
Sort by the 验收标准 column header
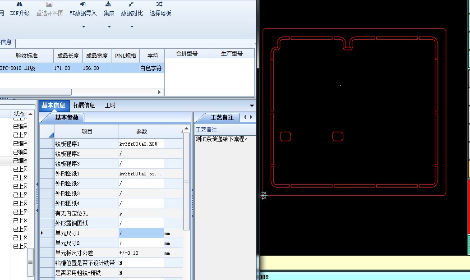tap(27, 56)
